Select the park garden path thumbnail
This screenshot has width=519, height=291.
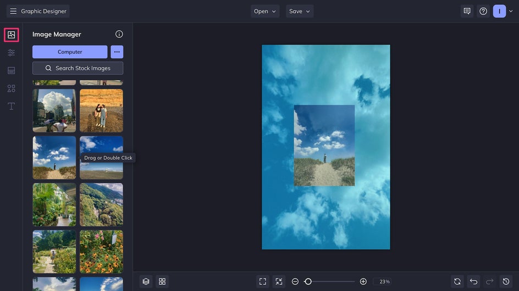[54, 251]
